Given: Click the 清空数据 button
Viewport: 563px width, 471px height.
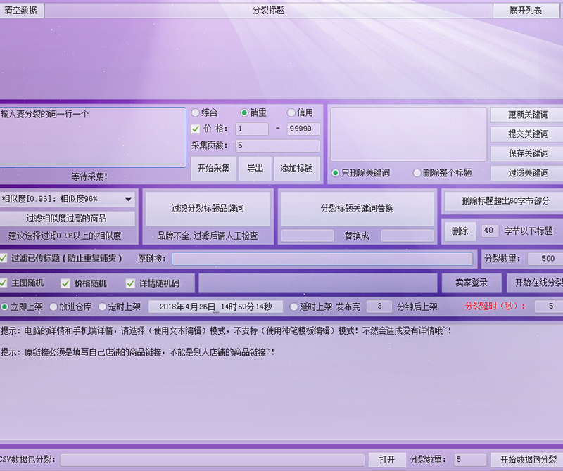Looking at the screenshot, I should (21, 11).
